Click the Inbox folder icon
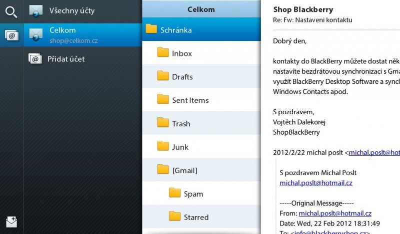The height and width of the screenshot is (234, 400). (x=163, y=52)
